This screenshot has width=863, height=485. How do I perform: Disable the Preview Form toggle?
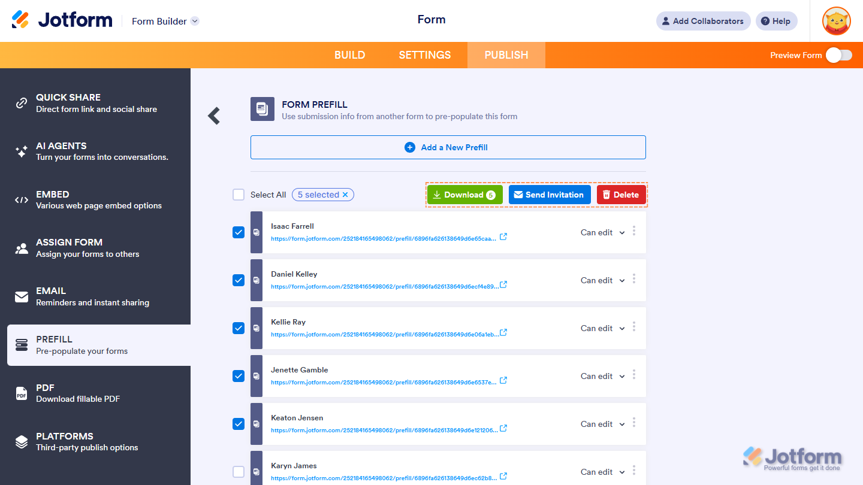(838, 54)
